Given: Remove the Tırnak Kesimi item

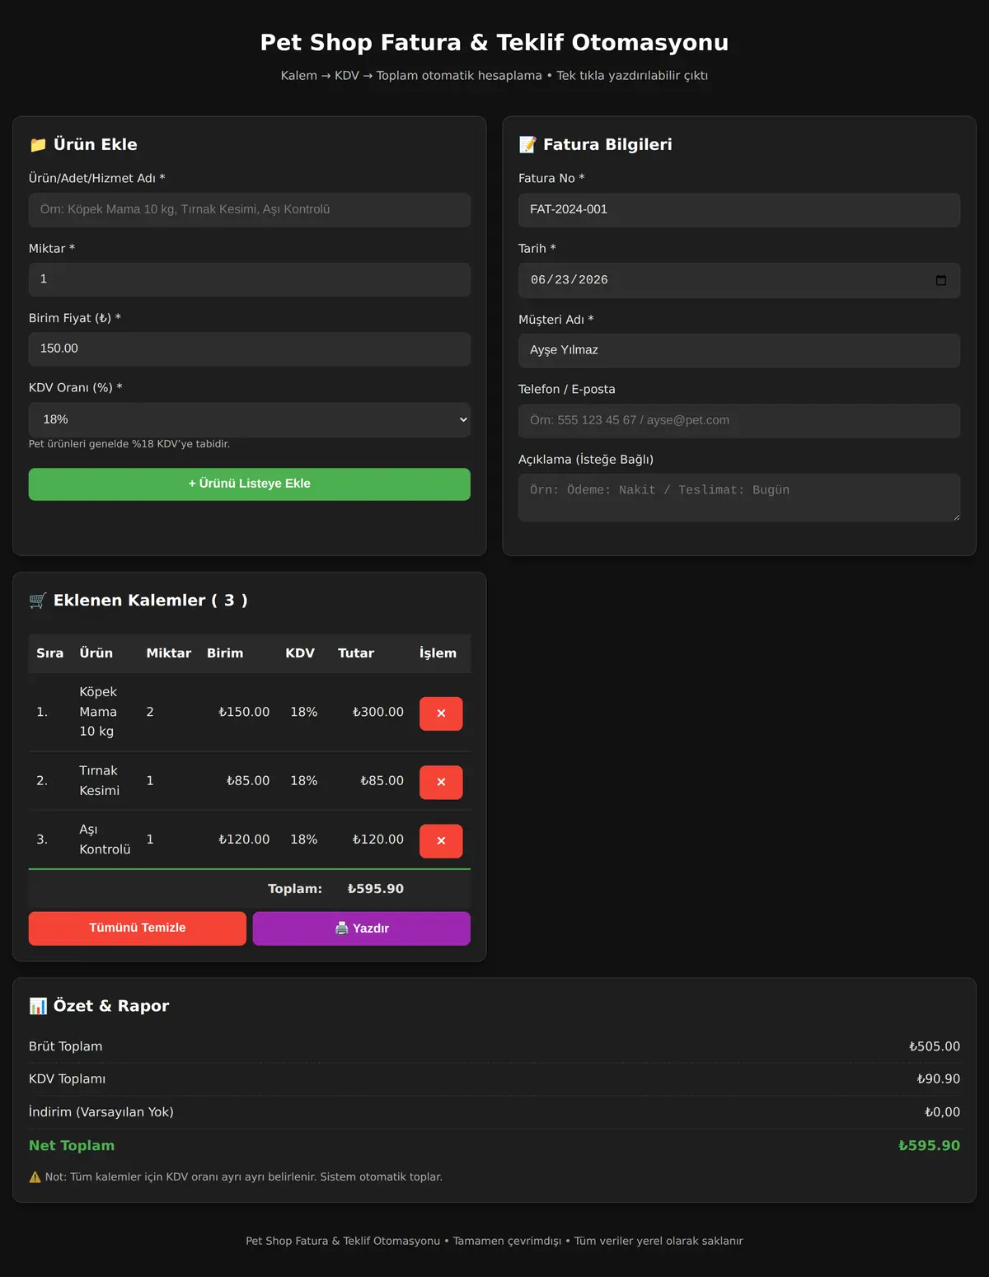Looking at the screenshot, I should [441, 782].
